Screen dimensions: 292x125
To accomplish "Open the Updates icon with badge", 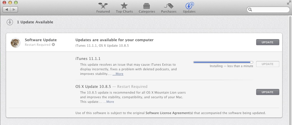I will click(189, 5).
